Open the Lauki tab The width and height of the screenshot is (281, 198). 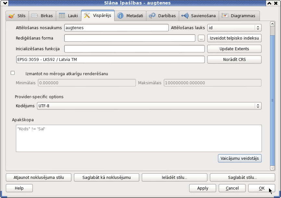point(69,16)
